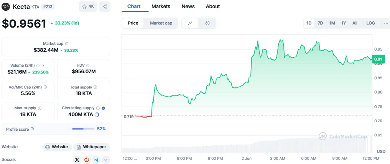Switch to the Markets tab
Viewport: 390px width, 164px height.
coord(161,6)
